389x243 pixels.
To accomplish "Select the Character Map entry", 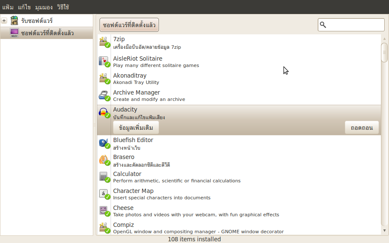I will [239, 194].
